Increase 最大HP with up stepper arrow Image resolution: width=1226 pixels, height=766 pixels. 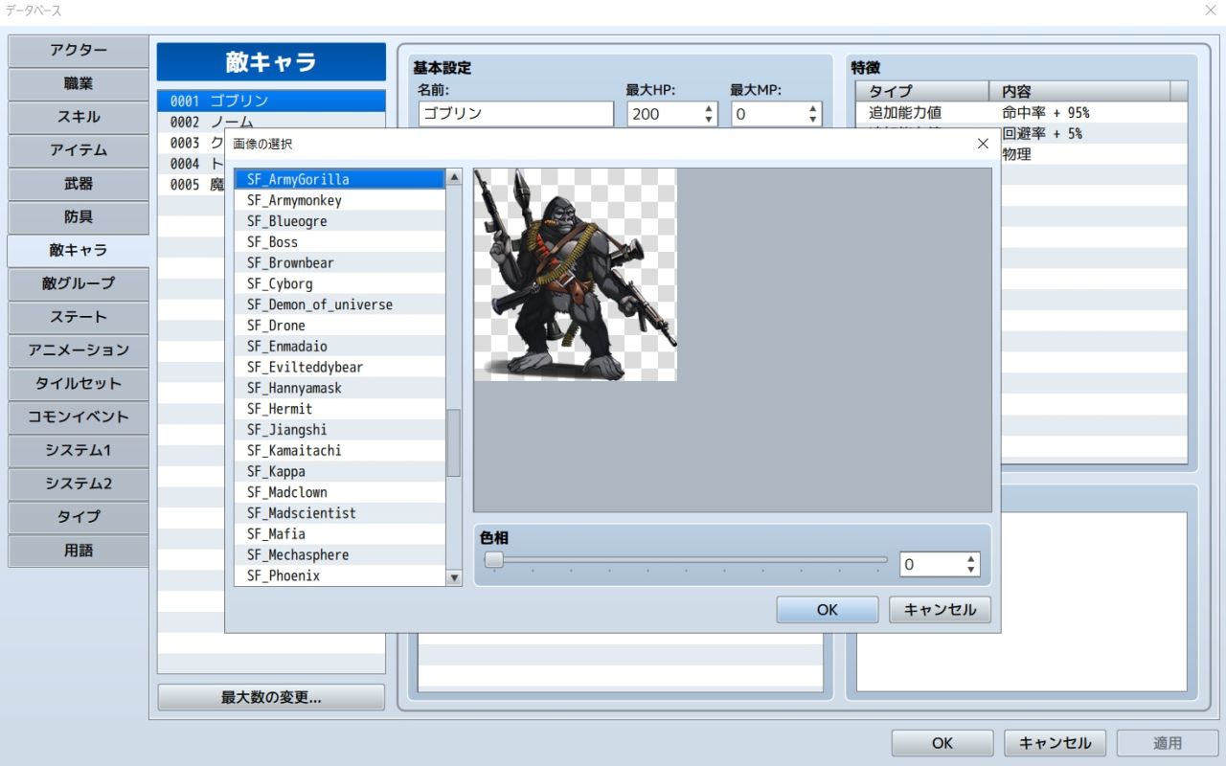tap(709, 108)
